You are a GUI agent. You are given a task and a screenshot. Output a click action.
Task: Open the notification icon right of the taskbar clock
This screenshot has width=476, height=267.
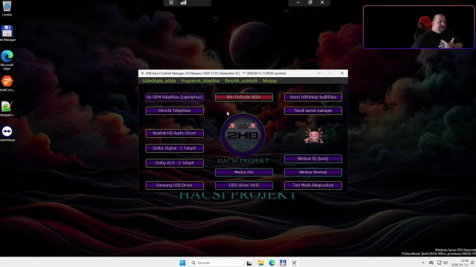(472, 263)
